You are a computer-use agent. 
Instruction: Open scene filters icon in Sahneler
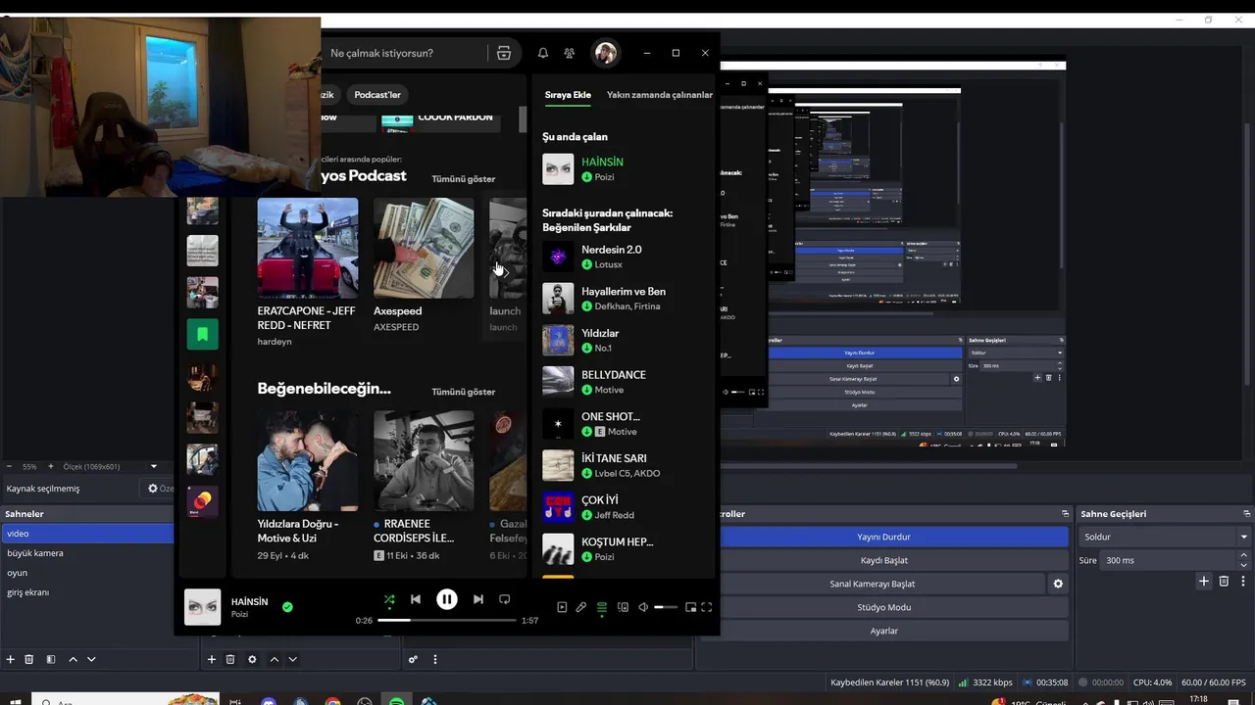point(51,659)
